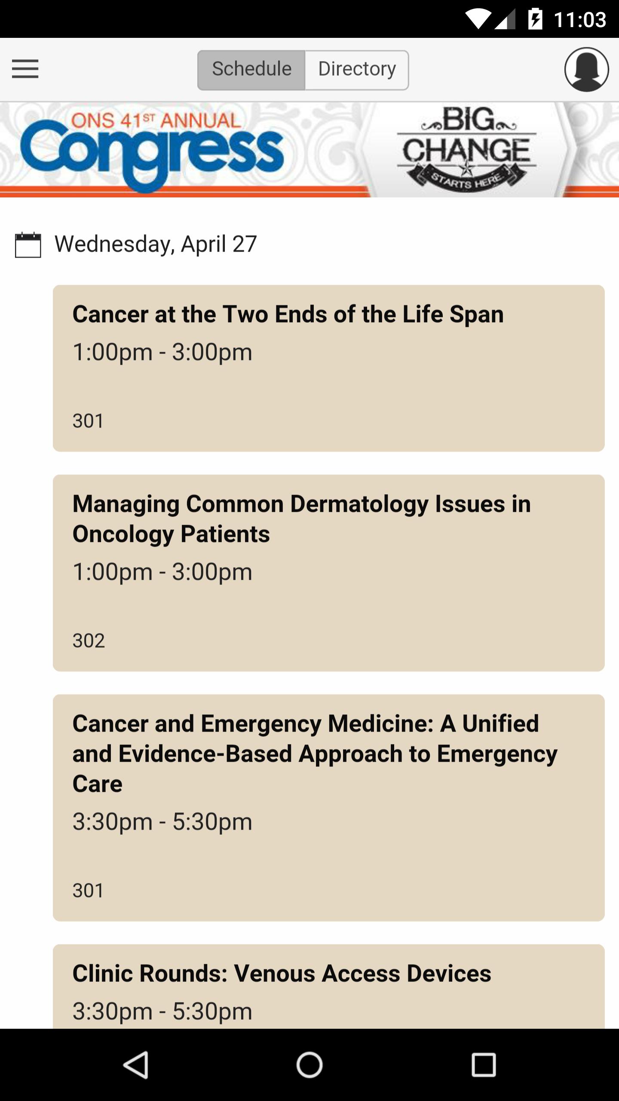Open Cancer at the Two Ends session
619x1101 pixels.
pyautogui.click(x=328, y=368)
